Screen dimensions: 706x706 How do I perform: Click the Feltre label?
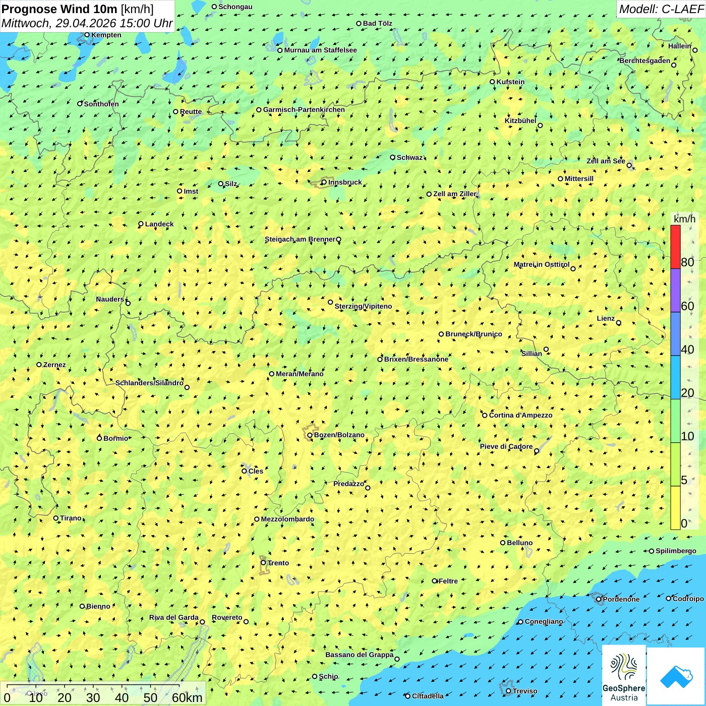pyautogui.click(x=448, y=581)
